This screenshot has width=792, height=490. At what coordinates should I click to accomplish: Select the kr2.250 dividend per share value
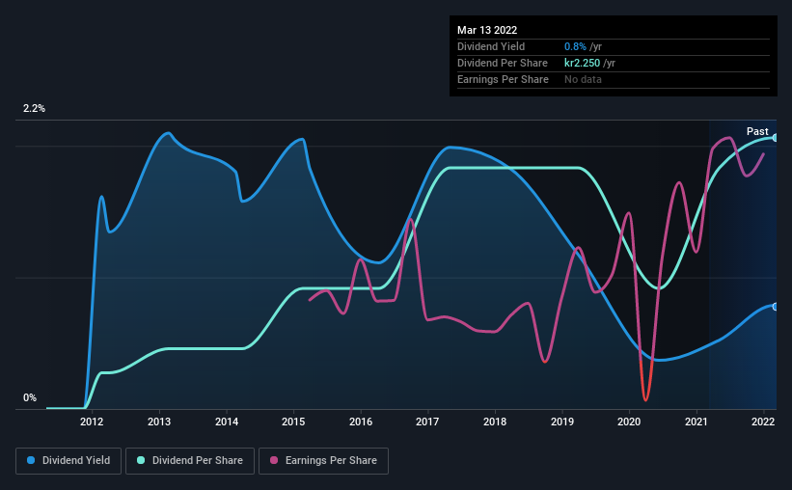pyautogui.click(x=583, y=63)
